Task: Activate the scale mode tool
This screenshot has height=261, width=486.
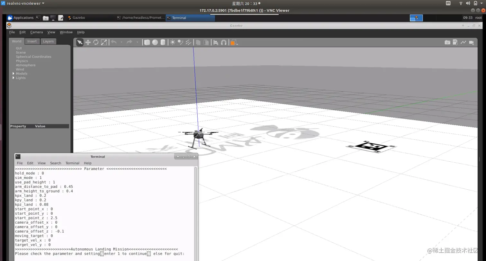Action: 104,42
